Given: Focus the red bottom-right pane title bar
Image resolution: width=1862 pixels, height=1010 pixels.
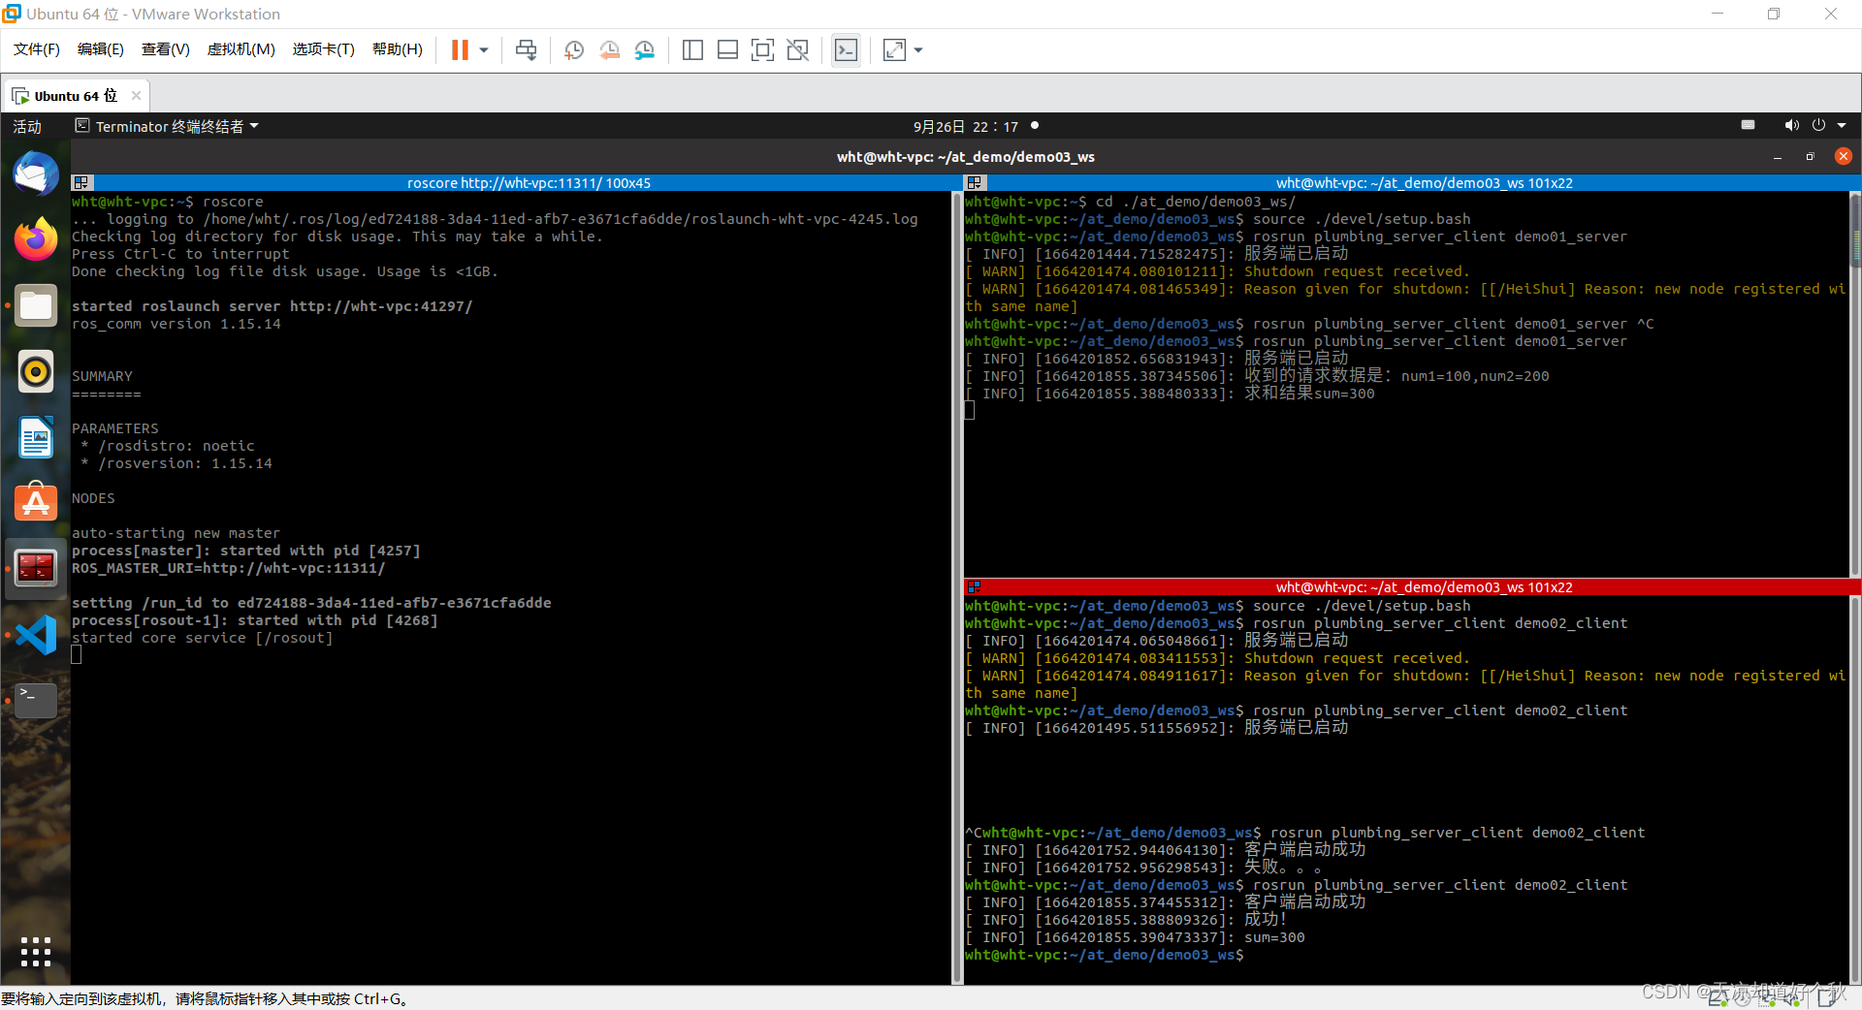Looking at the screenshot, I should tap(1424, 586).
